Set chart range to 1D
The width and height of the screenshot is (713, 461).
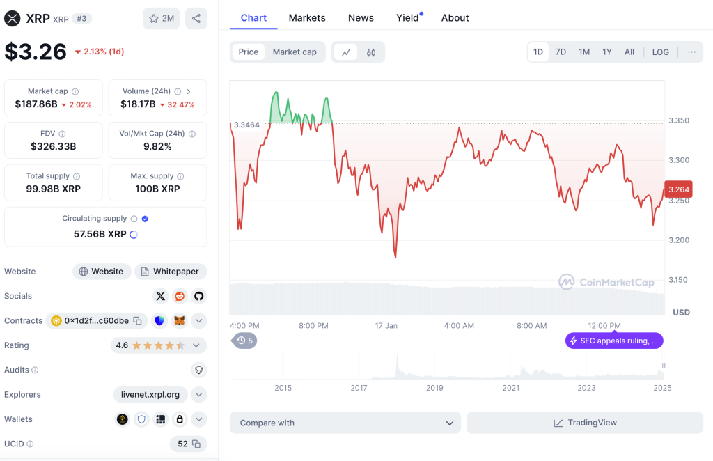[x=538, y=52]
